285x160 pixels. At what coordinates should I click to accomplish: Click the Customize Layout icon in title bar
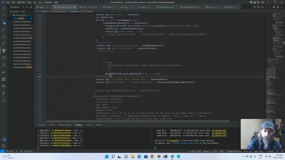pyautogui.click(x=262, y=2)
